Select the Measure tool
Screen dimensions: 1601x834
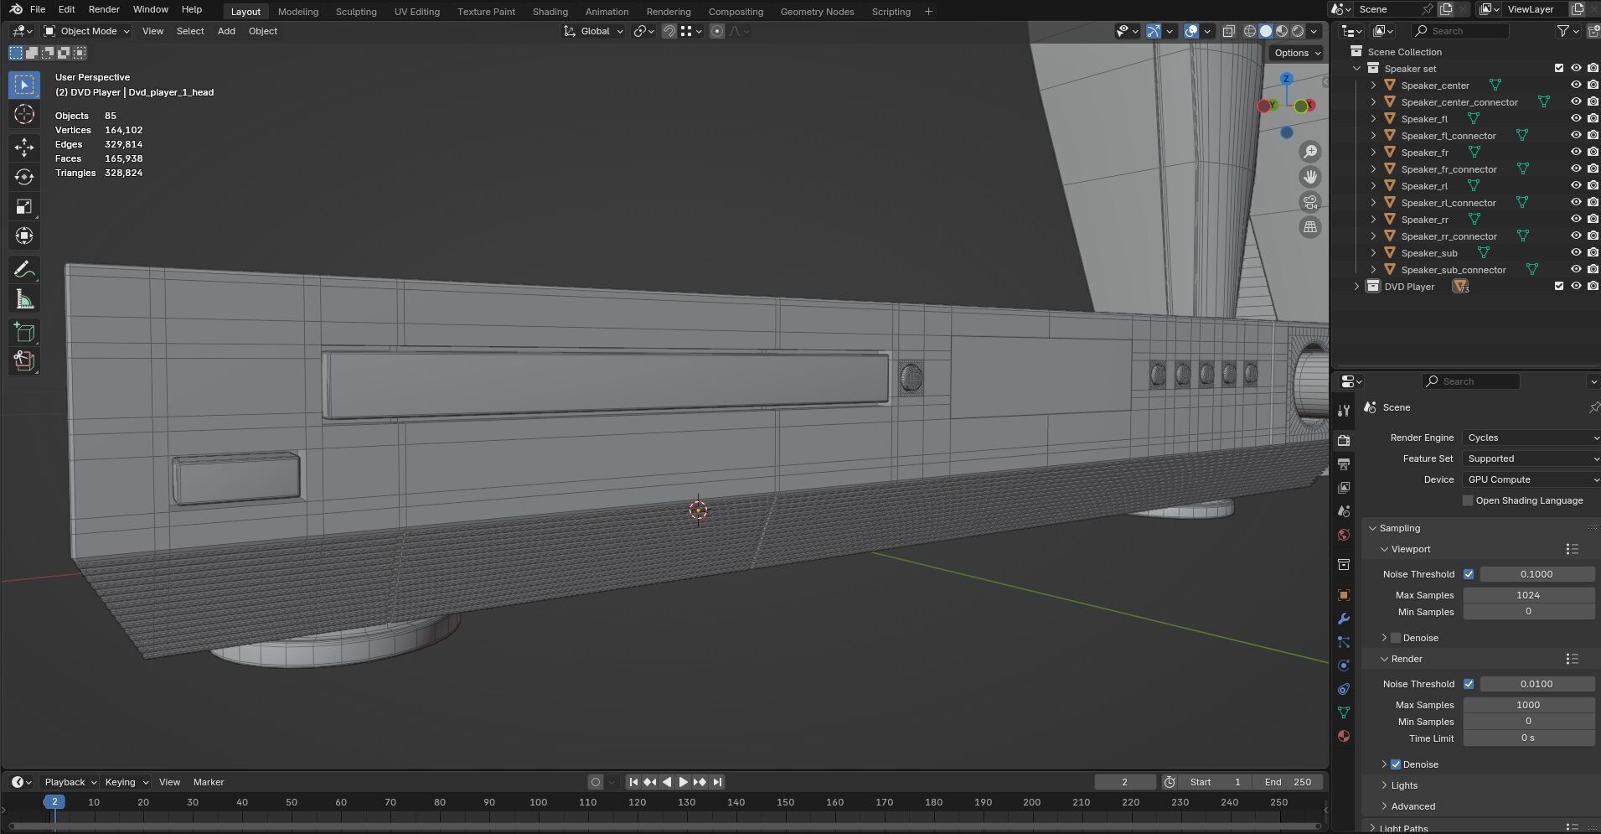click(x=24, y=299)
